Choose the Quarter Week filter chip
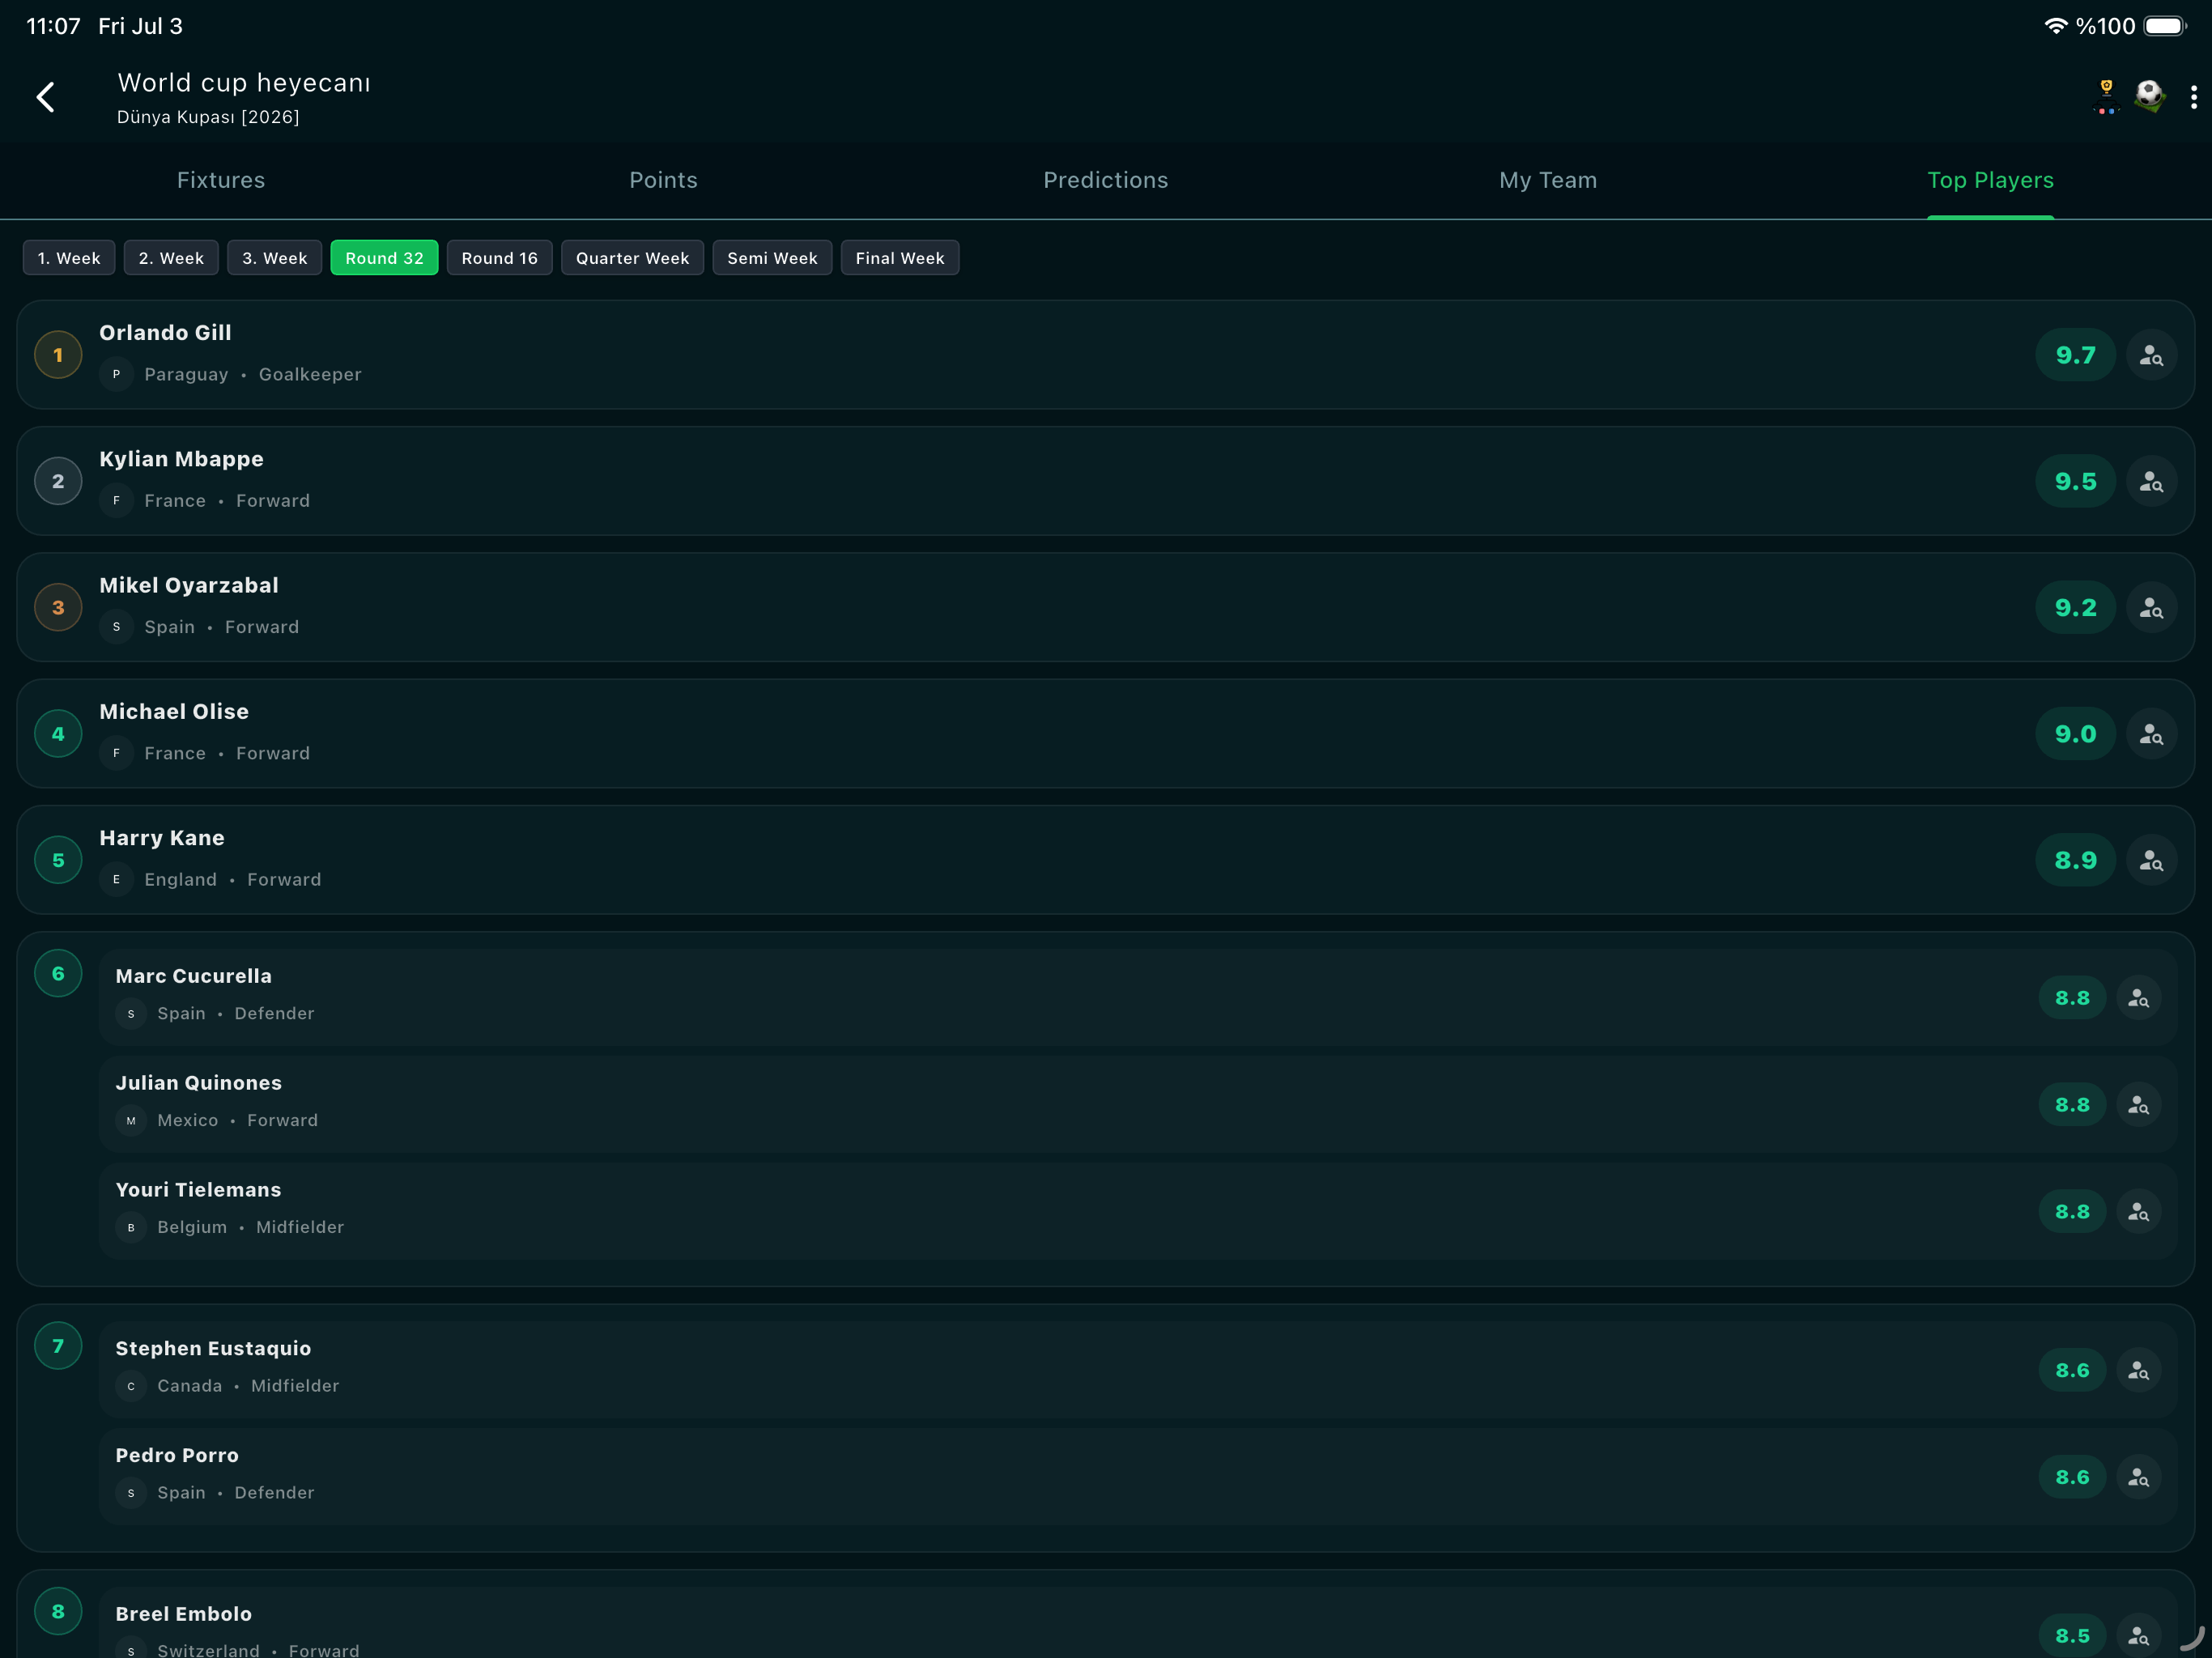2212x1658 pixels. pyautogui.click(x=632, y=258)
